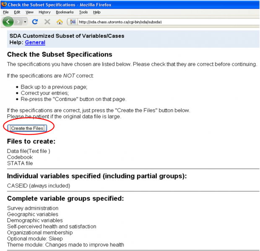
Task: Open the browser Help menu
Action: coord(97,12)
